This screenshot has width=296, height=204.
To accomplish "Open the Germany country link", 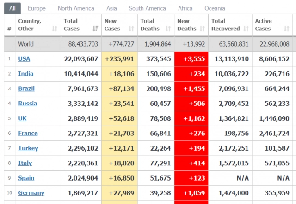I will [x=31, y=193].
